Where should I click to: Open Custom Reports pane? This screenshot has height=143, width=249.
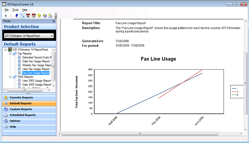(x=29, y=109)
